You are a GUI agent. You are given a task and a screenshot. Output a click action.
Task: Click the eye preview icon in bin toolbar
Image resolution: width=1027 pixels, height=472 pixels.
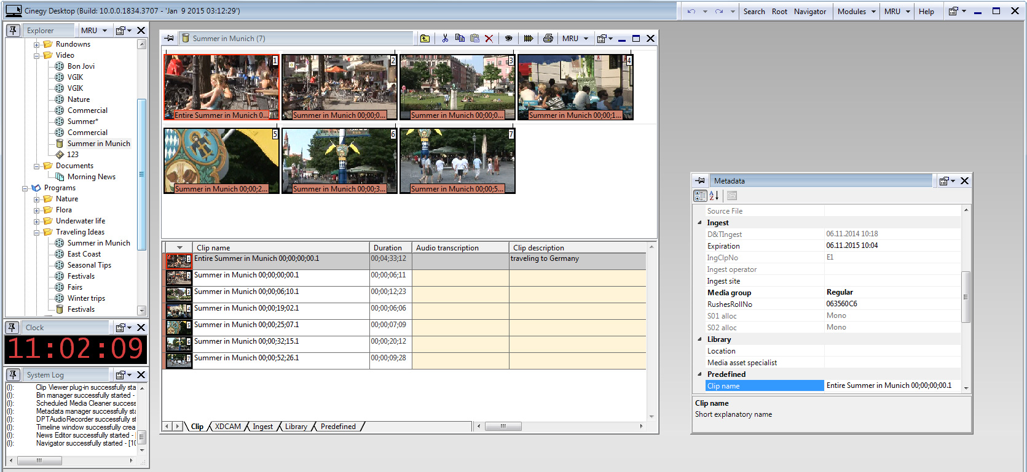[508, 38]
